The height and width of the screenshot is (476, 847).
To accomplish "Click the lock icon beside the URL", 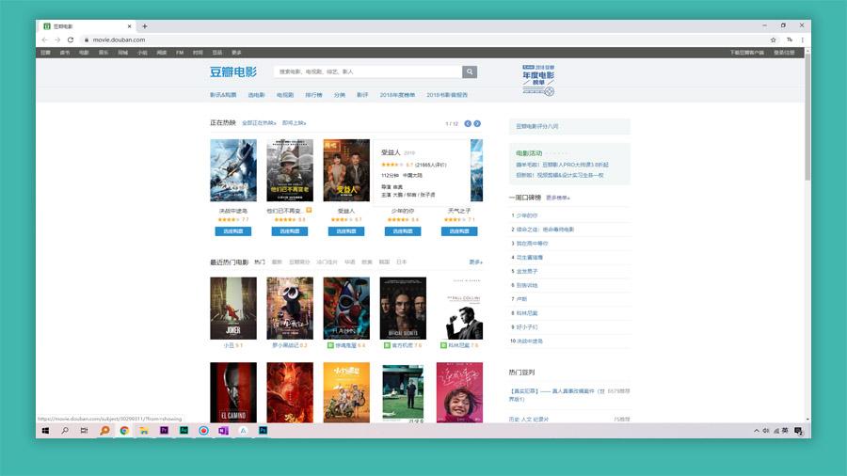I will [x=86, y=40].
